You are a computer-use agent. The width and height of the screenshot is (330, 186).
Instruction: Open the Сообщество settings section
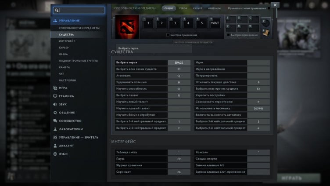(70, 121)
